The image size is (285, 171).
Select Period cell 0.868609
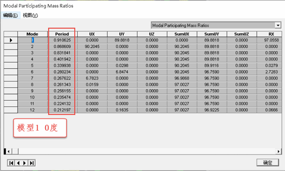tap(62, 47)
